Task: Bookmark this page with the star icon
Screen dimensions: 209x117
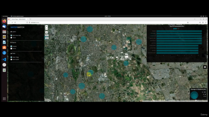Action: click(188, 22)
